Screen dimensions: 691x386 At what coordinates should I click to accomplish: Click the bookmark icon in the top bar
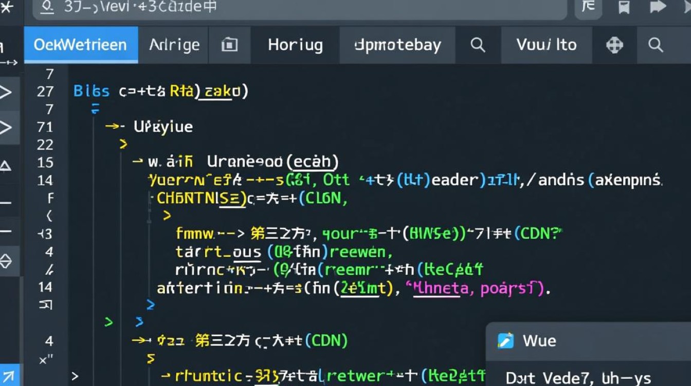click(x=624, y=7)
